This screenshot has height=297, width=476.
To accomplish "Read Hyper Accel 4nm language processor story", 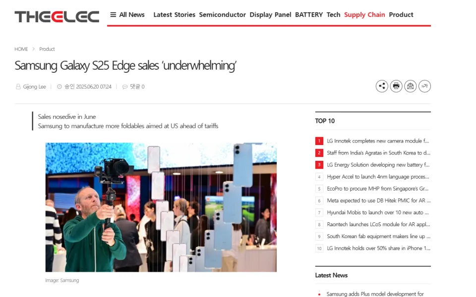I will 378,177.
